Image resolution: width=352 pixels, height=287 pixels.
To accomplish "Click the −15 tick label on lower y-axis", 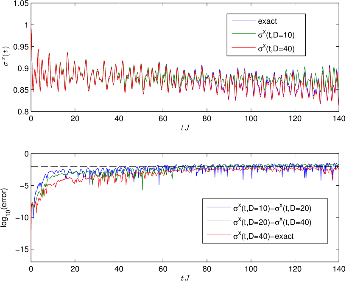I will 22,249.
